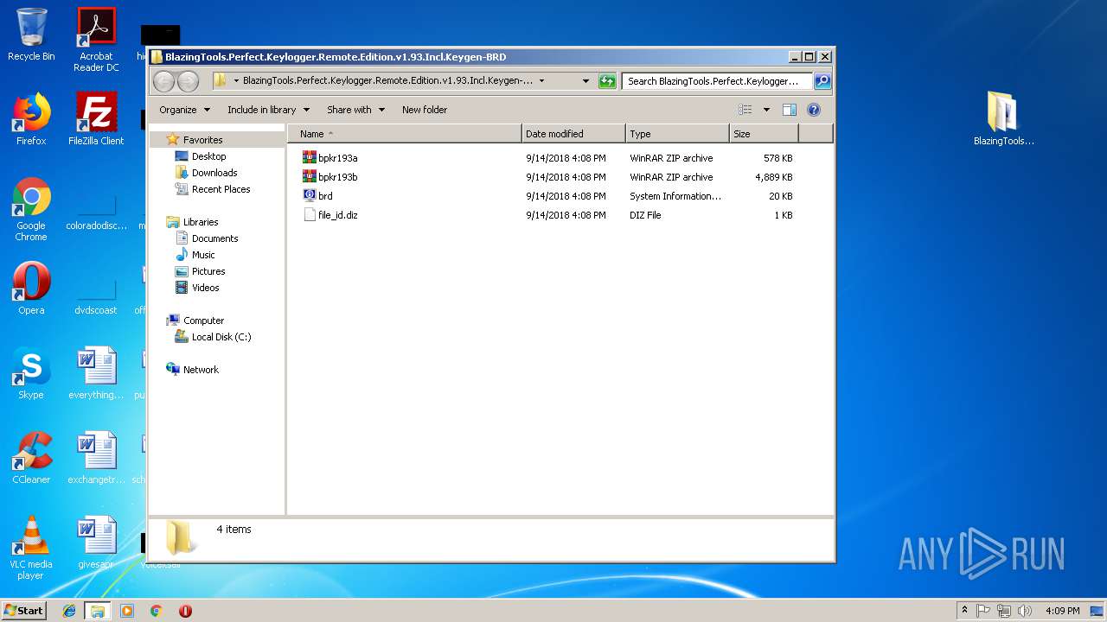
Task: Launch Internet Explorer from taskbar
Action: pyautogui.click(x=69, y=611)
